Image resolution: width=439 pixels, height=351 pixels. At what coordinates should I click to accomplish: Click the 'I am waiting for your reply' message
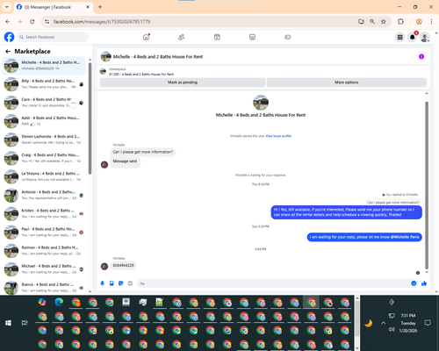(x=364, y=237)
